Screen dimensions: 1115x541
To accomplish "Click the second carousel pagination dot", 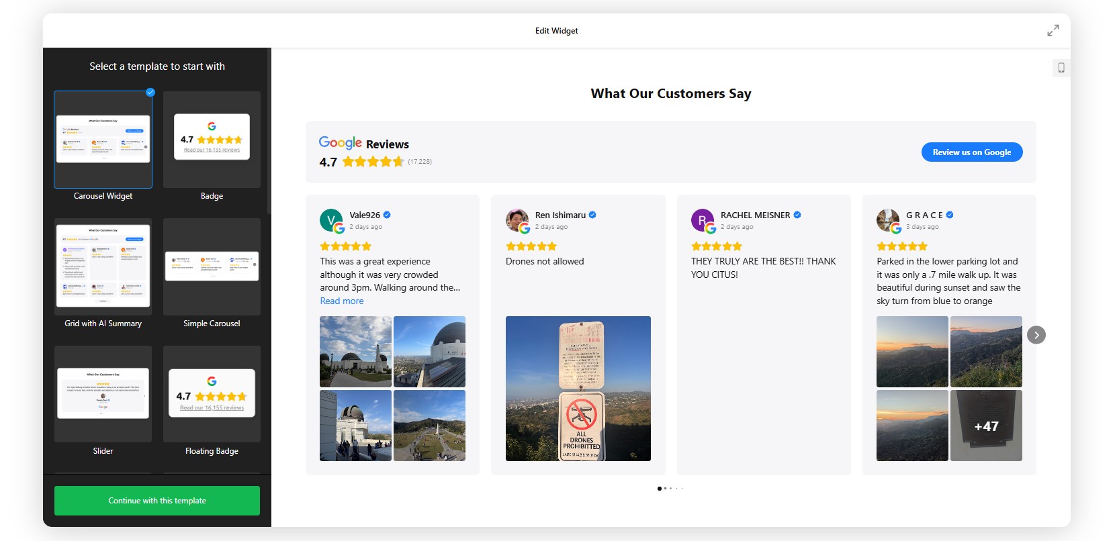I will [665, 489].
